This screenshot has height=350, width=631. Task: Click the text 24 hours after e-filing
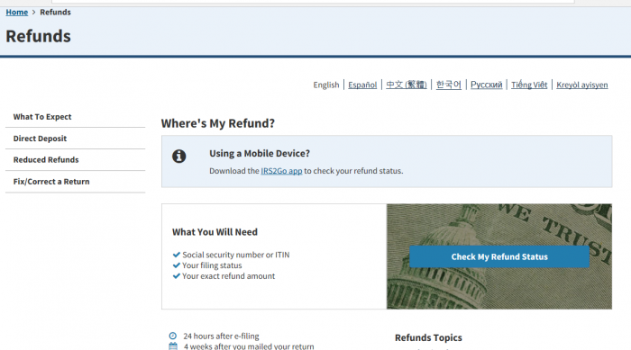point(221,336)
